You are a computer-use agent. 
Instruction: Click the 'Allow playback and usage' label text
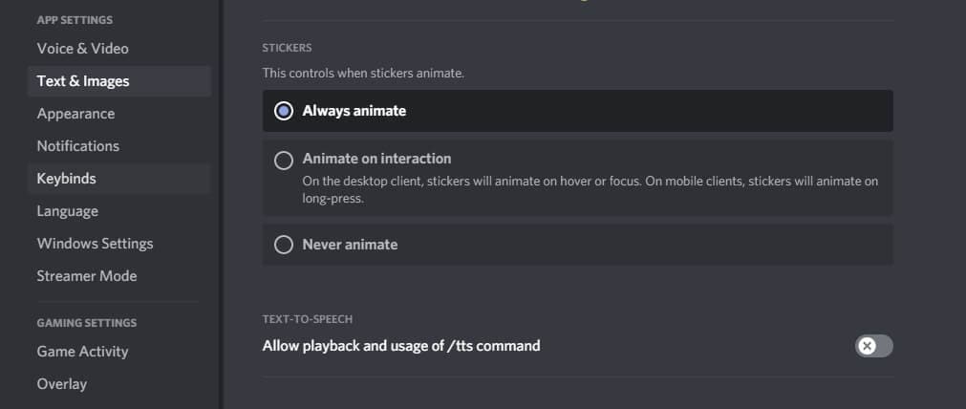point(401,346)
